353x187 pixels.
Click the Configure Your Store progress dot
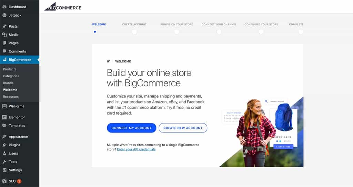261,32
